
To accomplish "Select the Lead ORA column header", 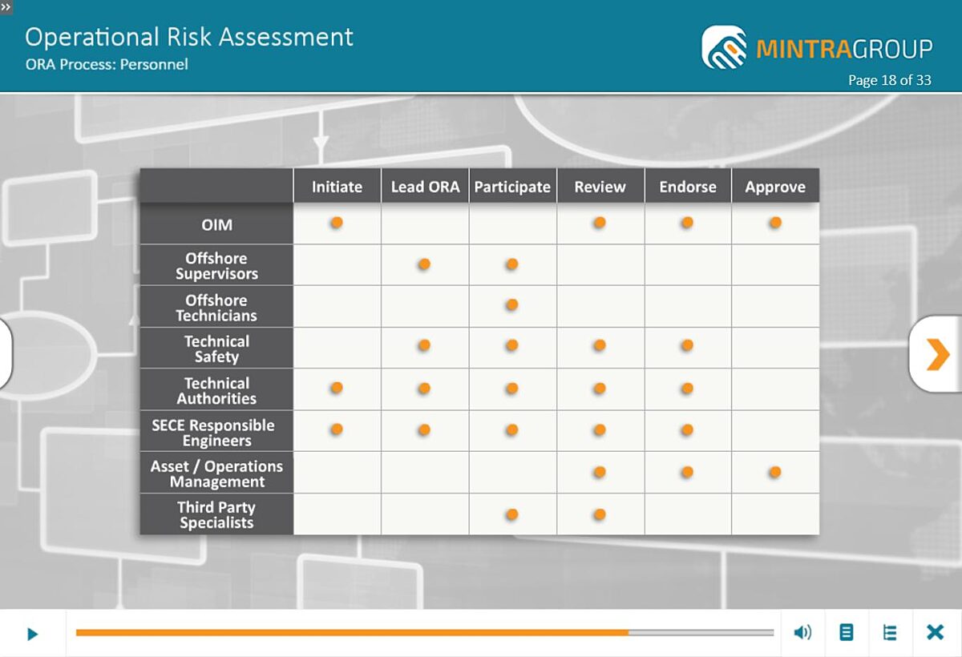I will point(425,187).
